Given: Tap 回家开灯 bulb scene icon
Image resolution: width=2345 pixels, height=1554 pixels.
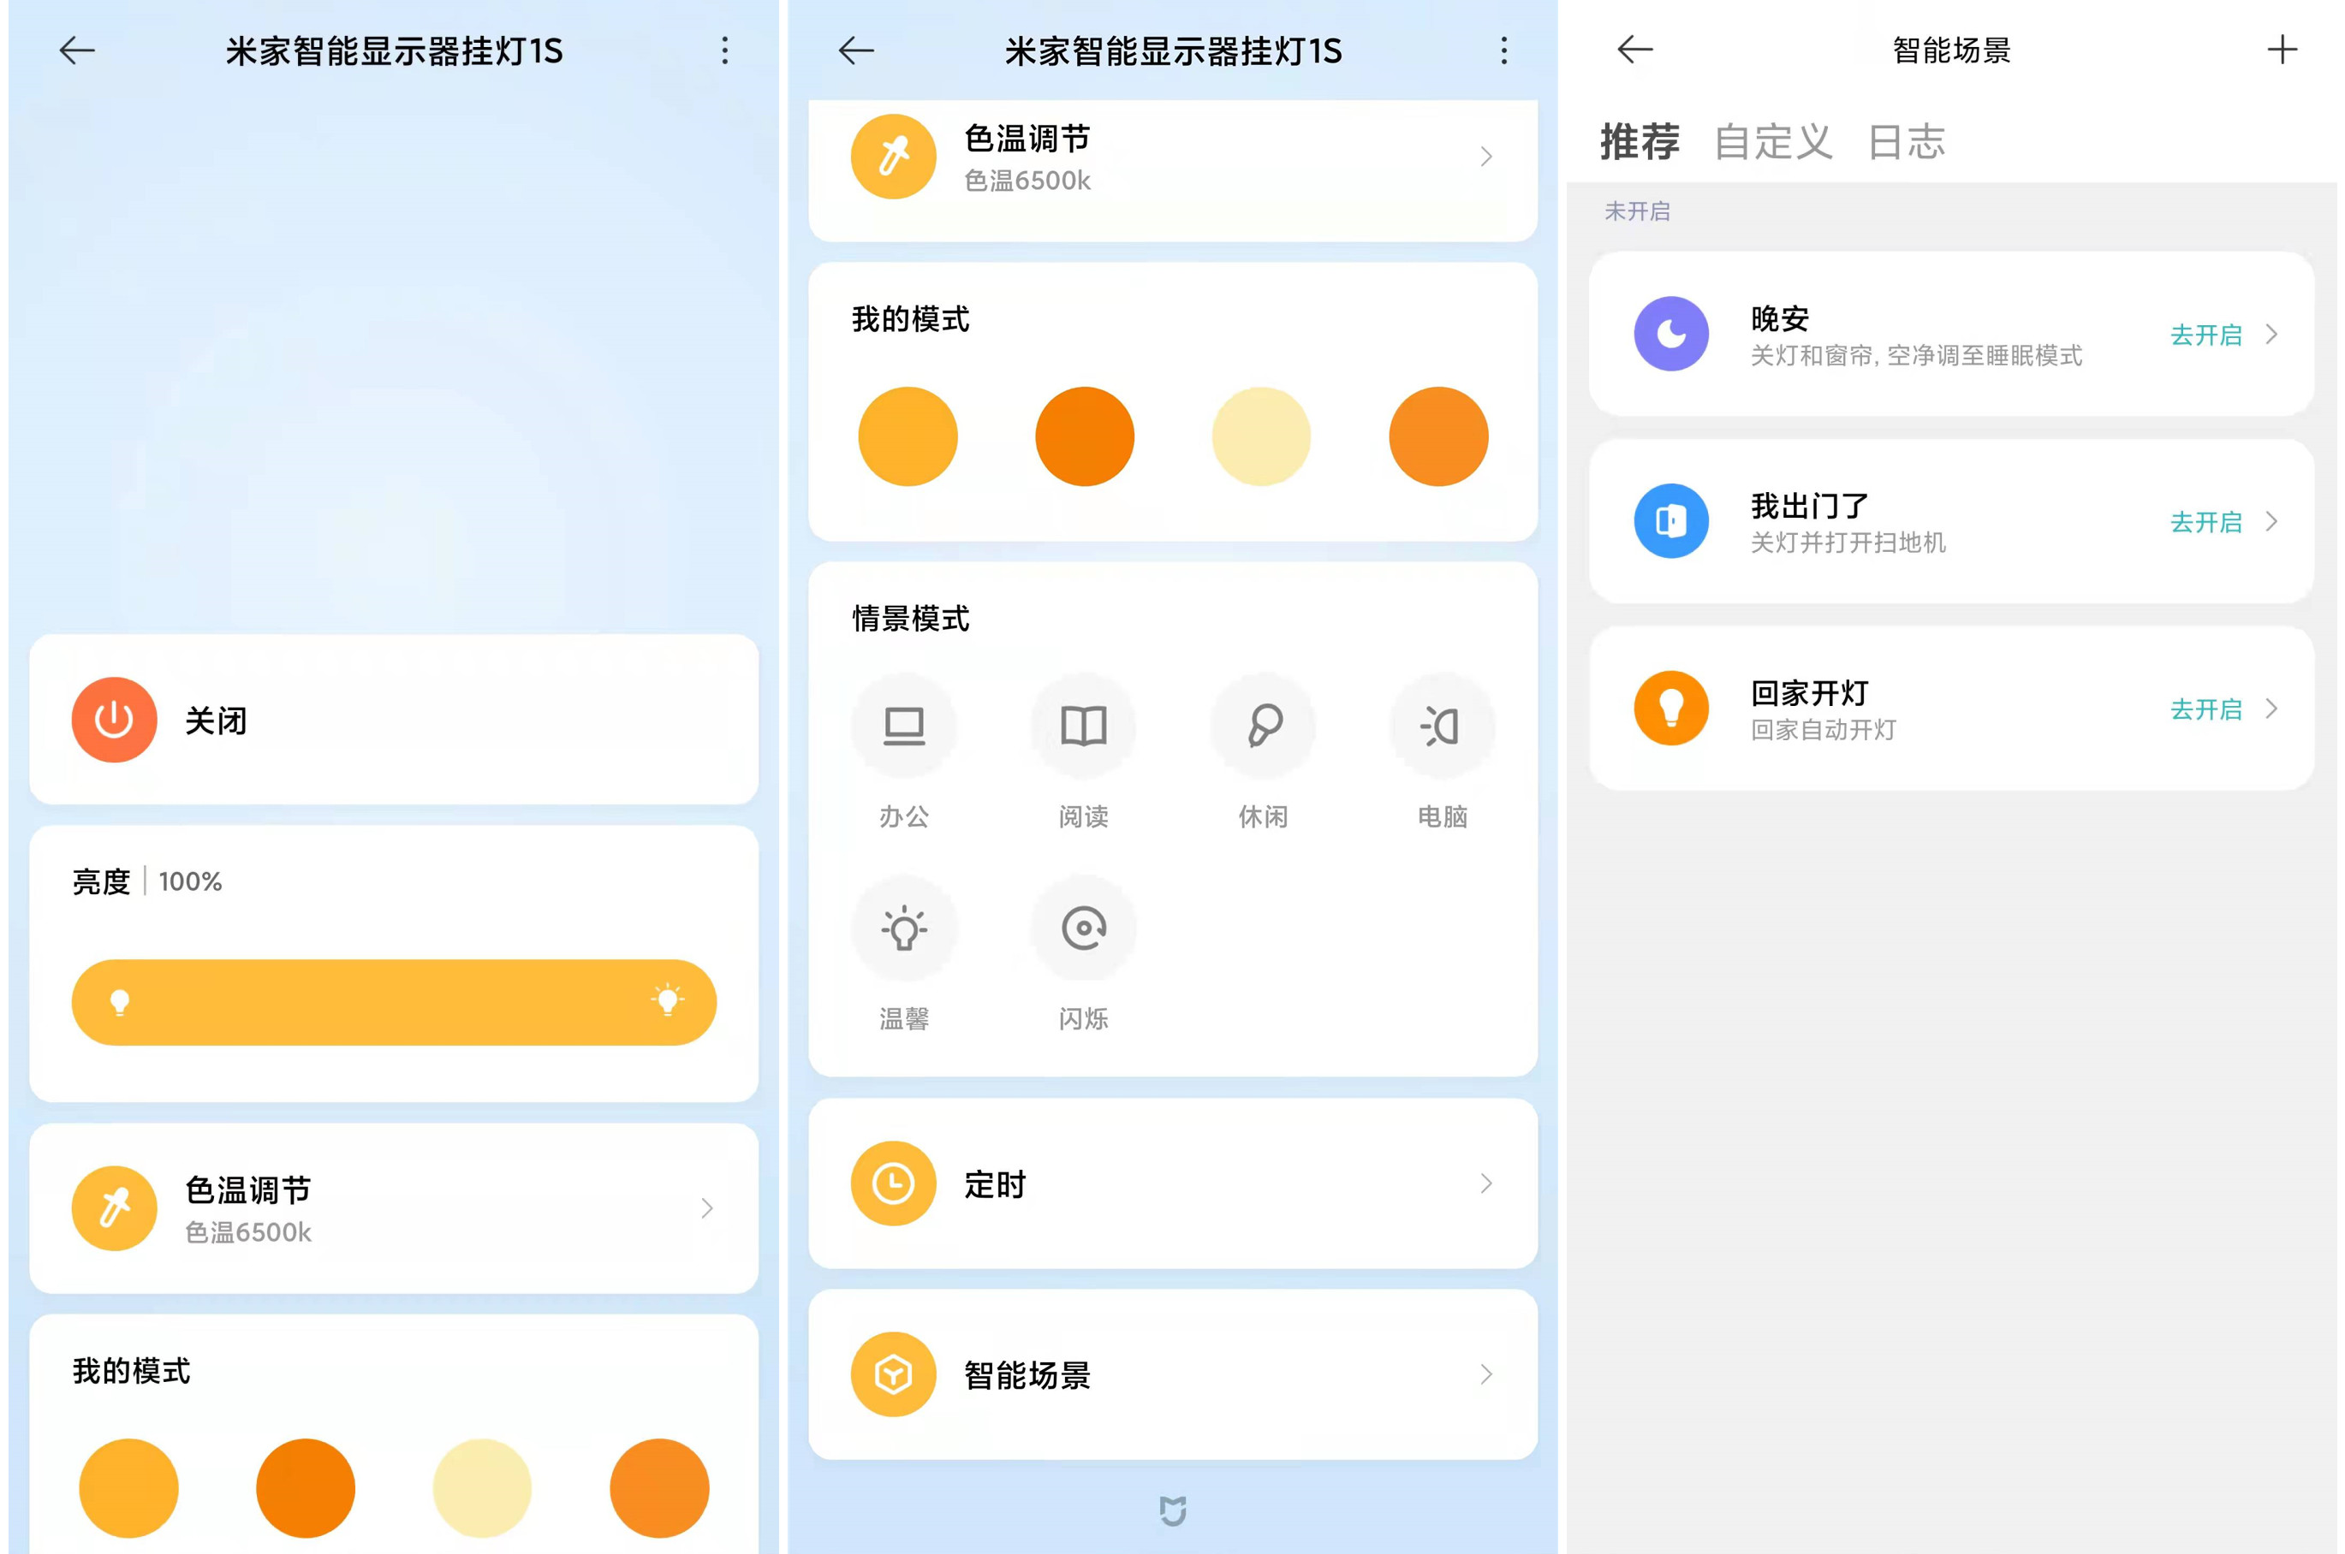Looking at the screenshot, I should click(1672, 709).
